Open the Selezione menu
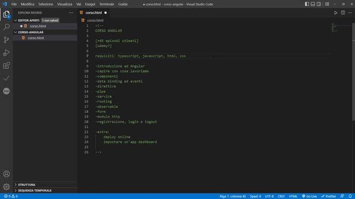This screenshot has height=199, width=355. 45,4
